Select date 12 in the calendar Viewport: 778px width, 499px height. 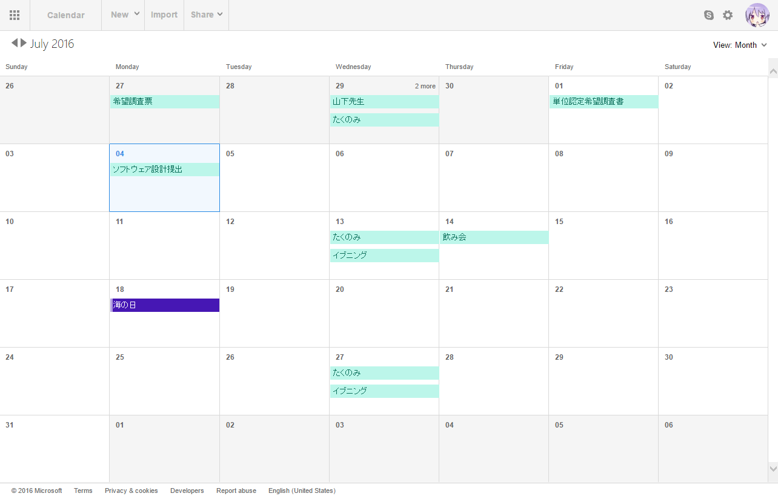230,222
